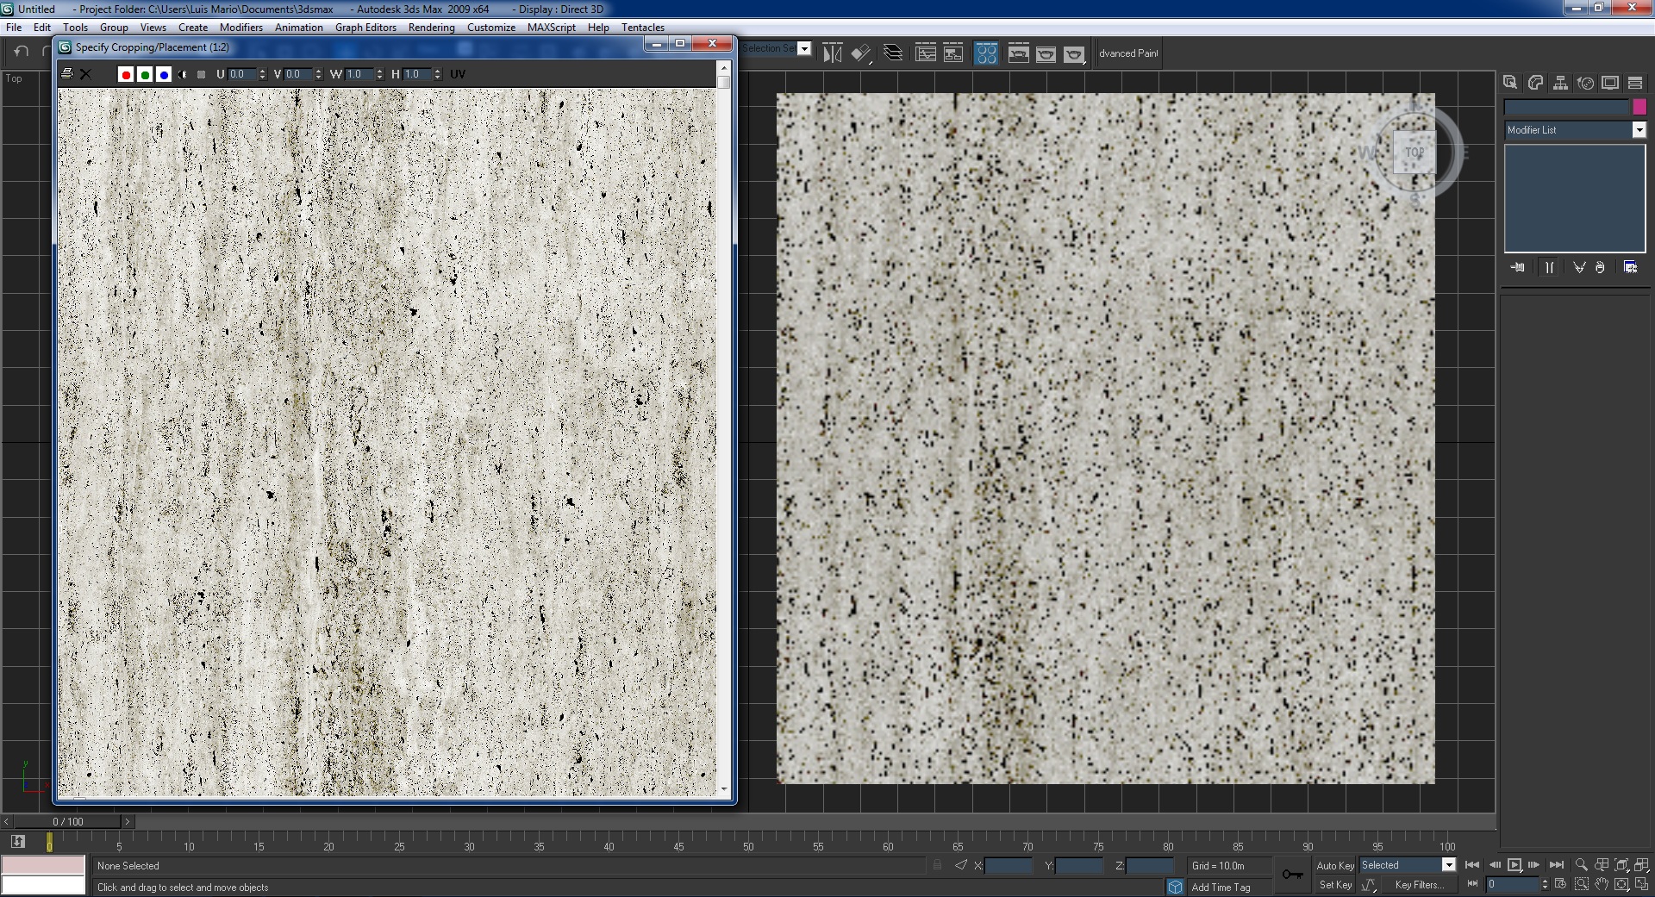The height and width of the screenshot is (897, 1655).
Task: Toggle Show End Result icon
Action: (1549, 267)
